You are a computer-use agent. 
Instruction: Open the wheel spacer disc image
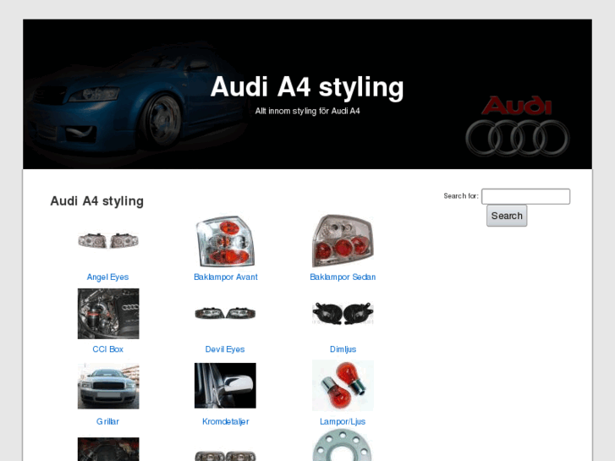(343, 445)
